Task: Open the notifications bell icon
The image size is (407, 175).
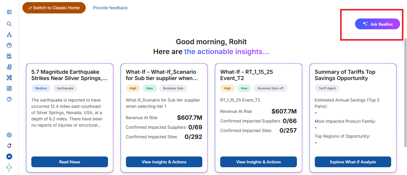Action: [x=9, y=146]
